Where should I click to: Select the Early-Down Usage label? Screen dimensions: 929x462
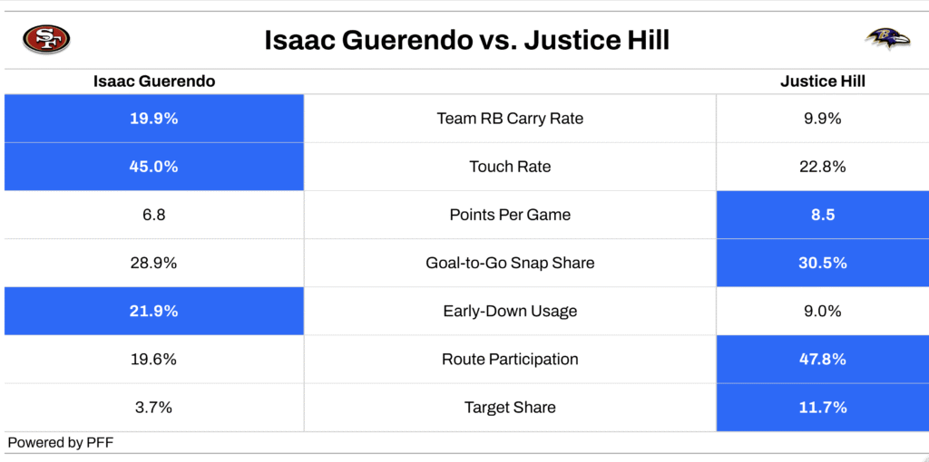(510, 311)
